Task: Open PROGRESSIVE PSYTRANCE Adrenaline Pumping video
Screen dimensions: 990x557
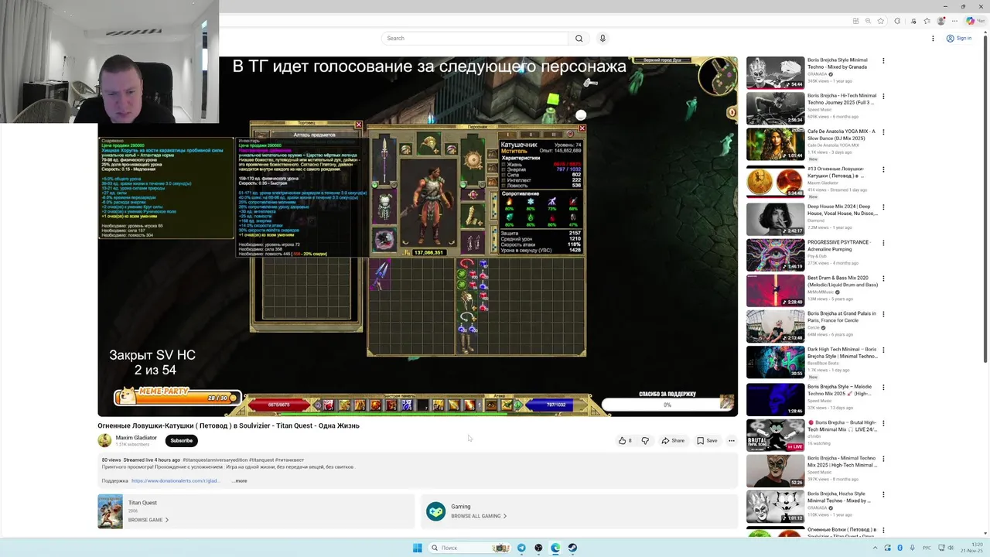Action: [841, 245]
